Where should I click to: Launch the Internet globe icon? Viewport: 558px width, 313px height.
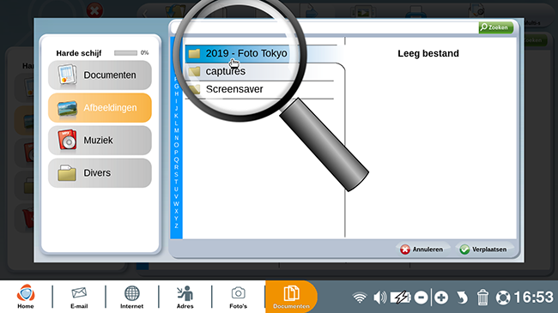click(x=131, y=297)
